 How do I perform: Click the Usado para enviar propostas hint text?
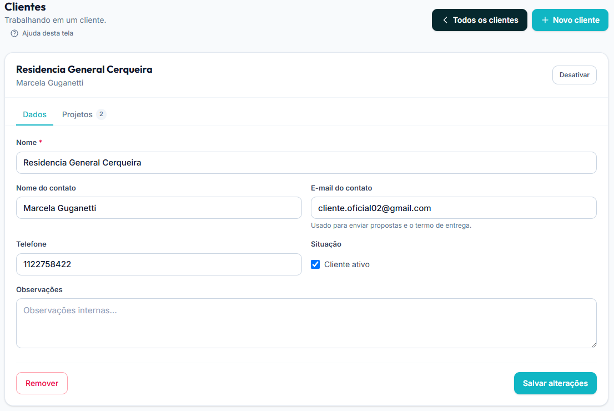click(391, 225)
